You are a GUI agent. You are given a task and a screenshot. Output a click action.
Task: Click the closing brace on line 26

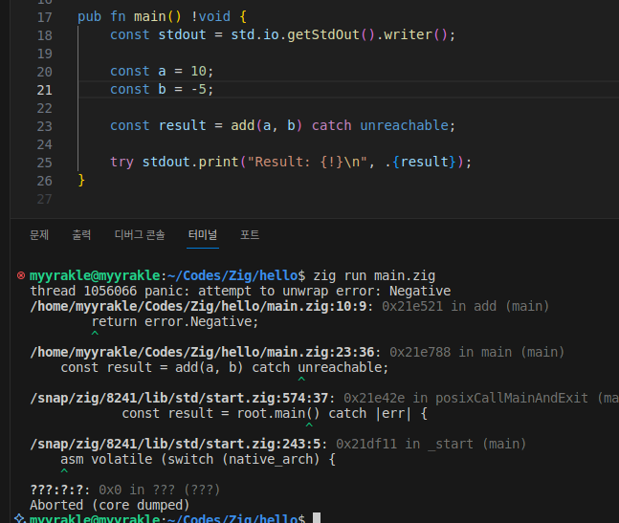(81, 180)
